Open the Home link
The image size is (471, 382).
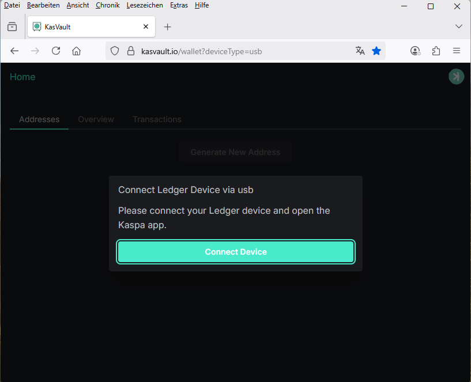point(22,77)
